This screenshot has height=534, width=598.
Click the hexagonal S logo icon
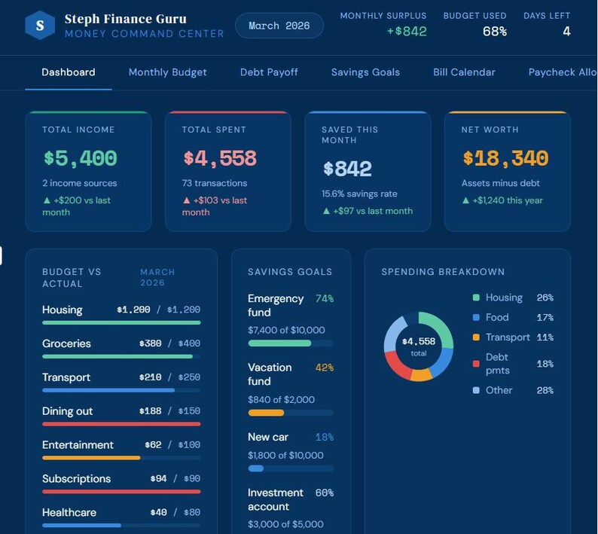(40, 25)
